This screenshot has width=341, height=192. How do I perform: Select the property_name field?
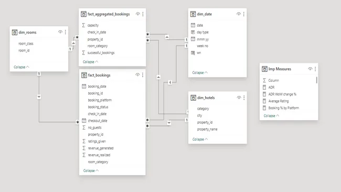click(207, 130)
